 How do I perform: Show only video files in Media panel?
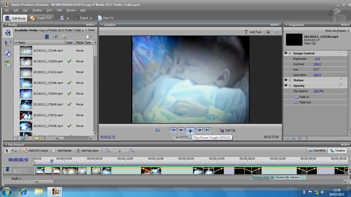point(47,37)
